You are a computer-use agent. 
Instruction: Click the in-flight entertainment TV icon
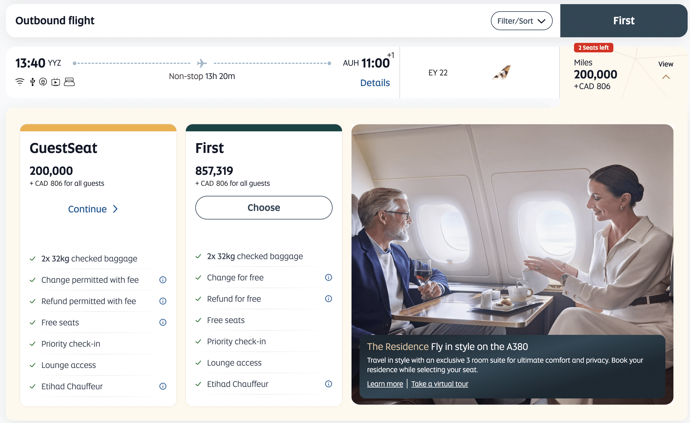56,82
